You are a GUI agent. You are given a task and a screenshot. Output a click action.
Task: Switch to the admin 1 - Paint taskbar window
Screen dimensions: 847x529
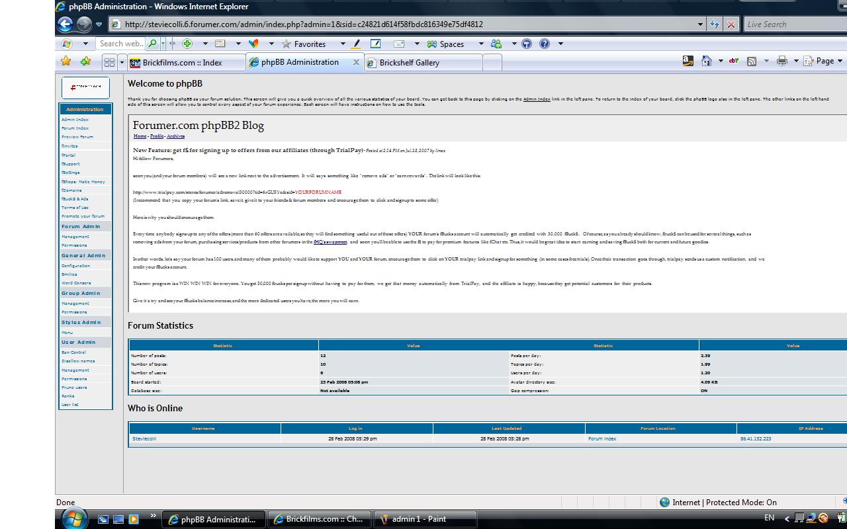click(x=425, y=519)
